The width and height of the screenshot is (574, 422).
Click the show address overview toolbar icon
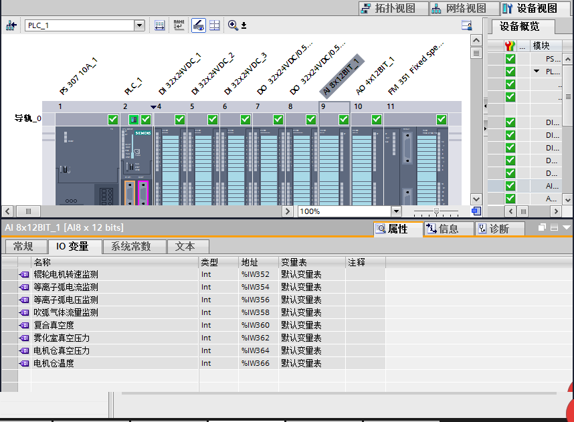[x=160, y=25]
